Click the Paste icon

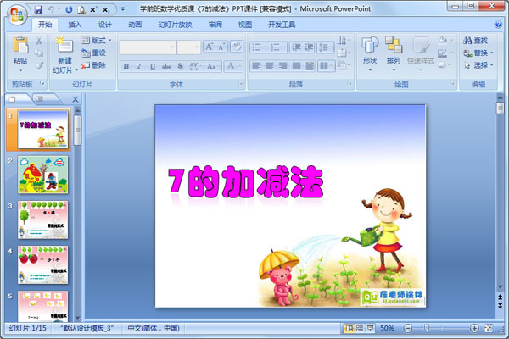[20, 45]
